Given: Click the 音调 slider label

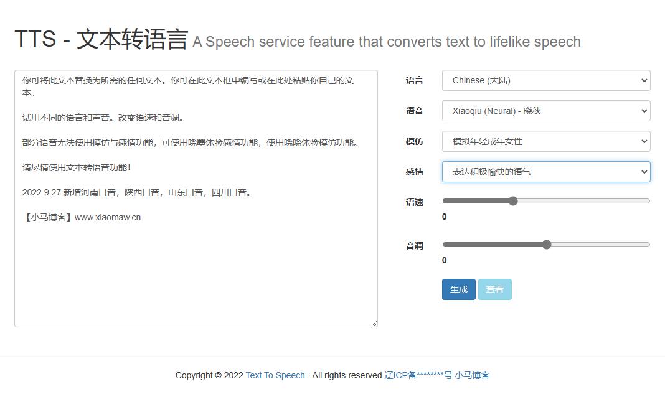Looking at the screenshot, I should [x=414, y=246].
